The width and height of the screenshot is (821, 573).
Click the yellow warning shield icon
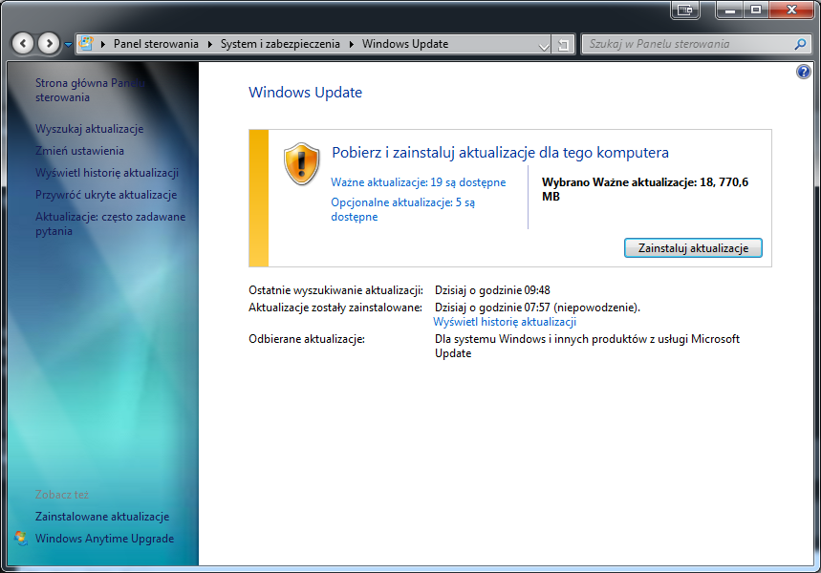point(302,163)
